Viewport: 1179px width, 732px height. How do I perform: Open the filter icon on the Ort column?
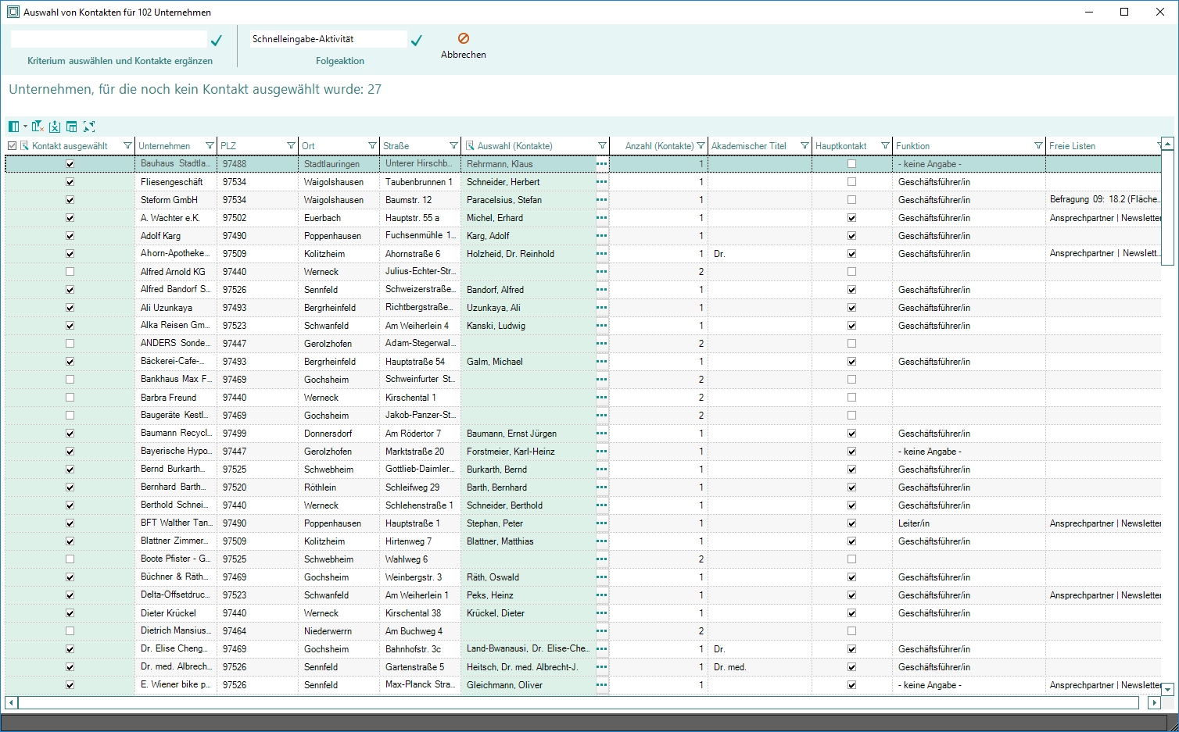pyautogui.click(x=372, y=146)
